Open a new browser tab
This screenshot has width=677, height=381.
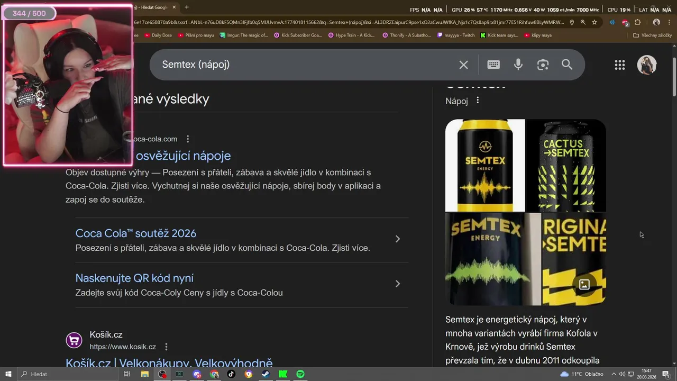[x=187, y=7]
